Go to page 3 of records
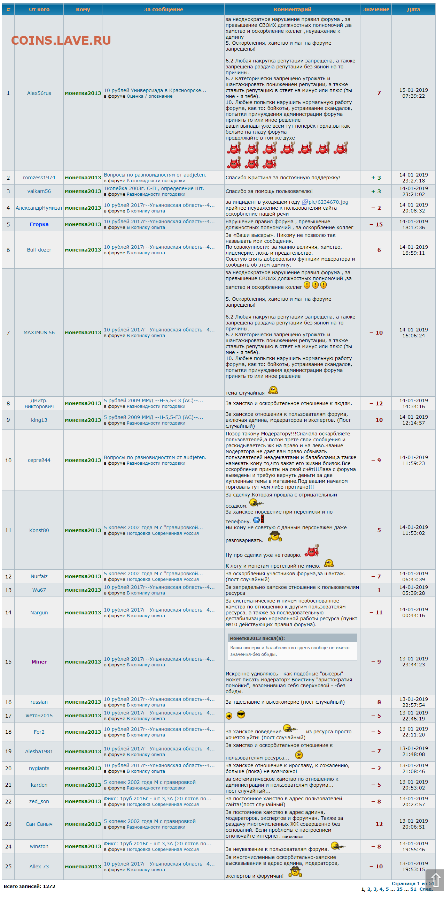 (375, 889)
